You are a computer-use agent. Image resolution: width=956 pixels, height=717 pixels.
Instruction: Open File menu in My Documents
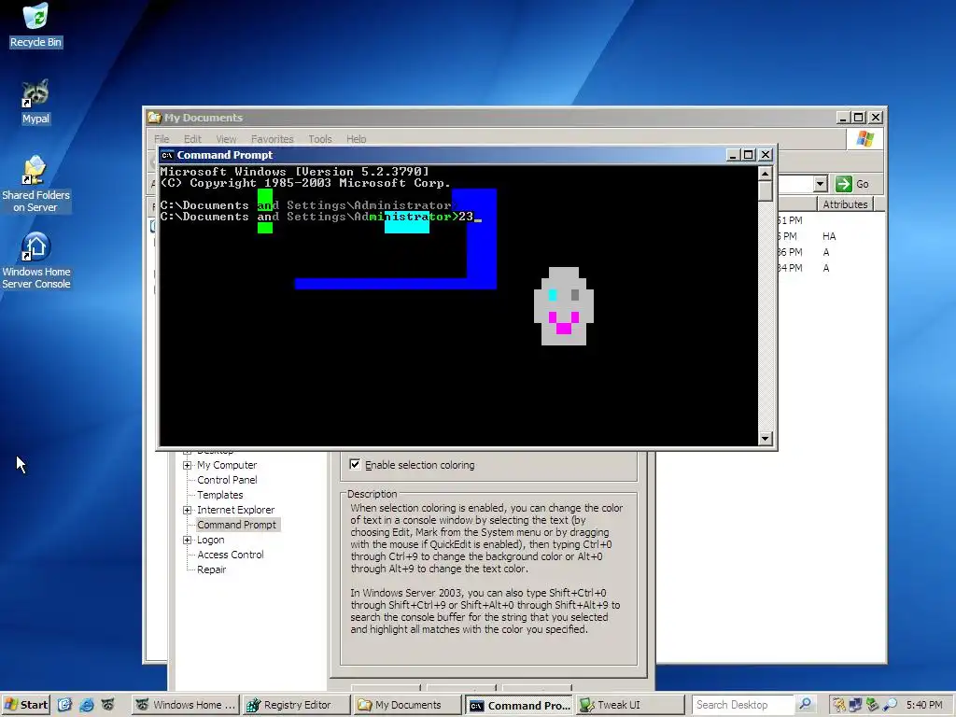coord(162,139)
